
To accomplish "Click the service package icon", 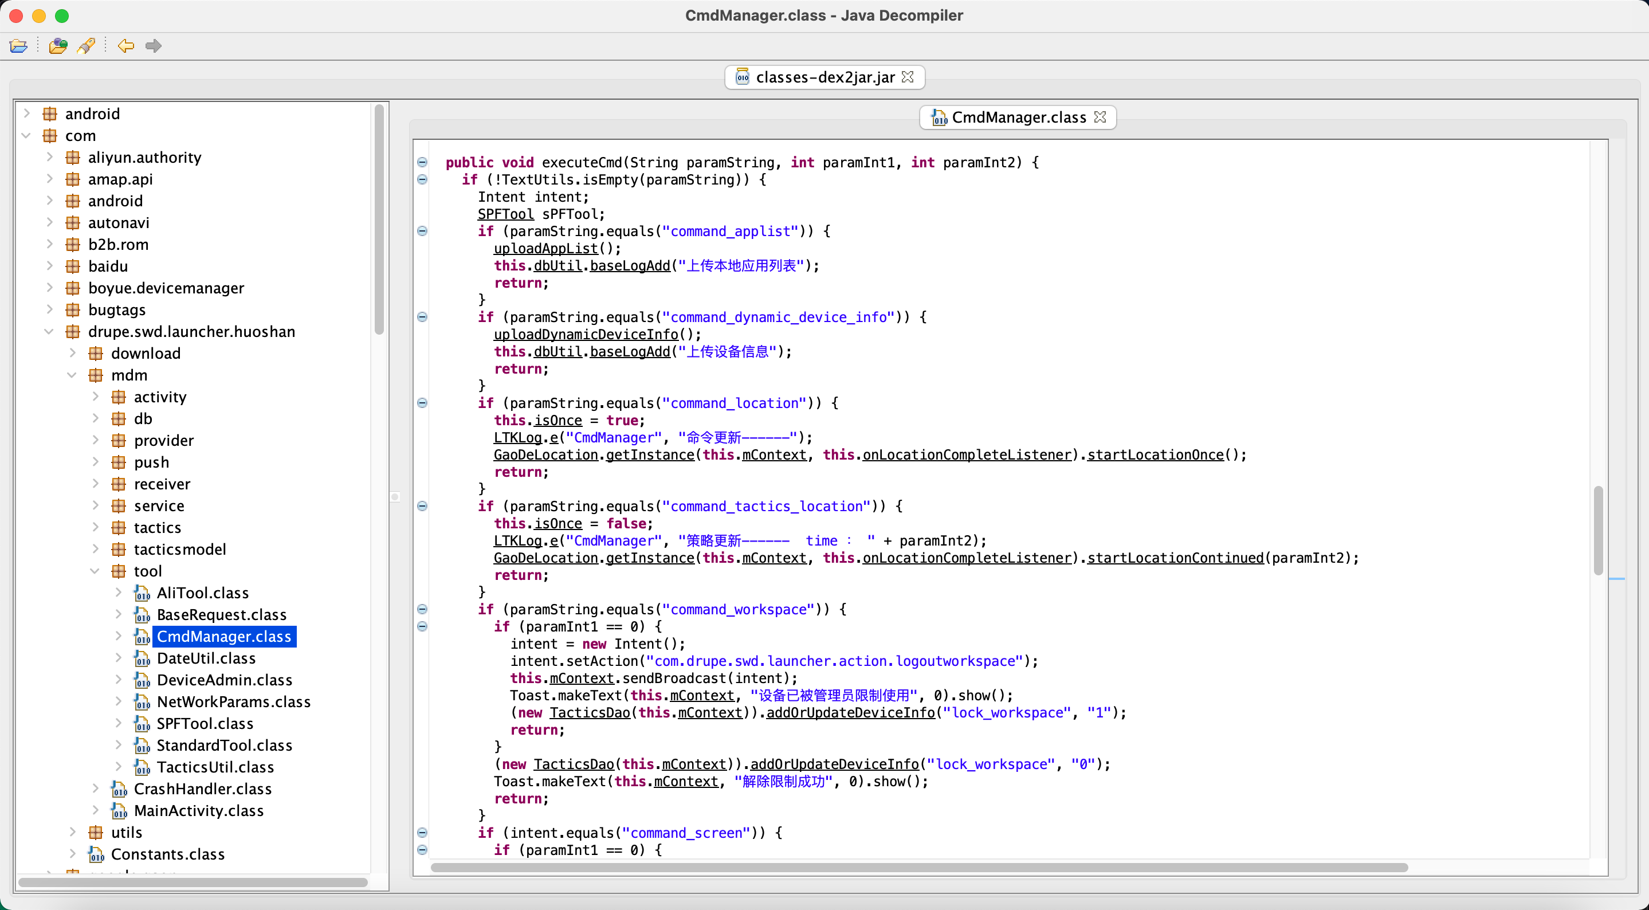I will 119,505.
